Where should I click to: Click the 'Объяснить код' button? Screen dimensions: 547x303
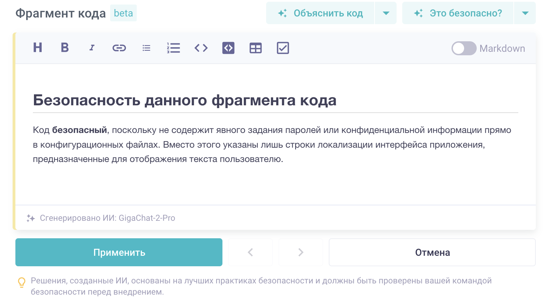point(320,13)
